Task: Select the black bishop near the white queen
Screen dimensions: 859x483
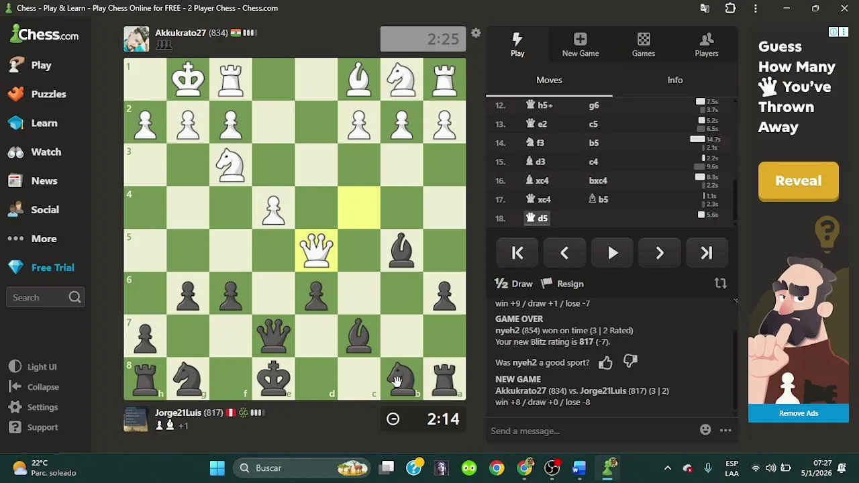Action: [402, 250]
